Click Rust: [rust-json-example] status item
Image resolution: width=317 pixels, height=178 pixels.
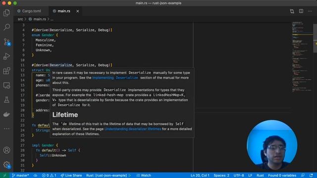point(106,176)
